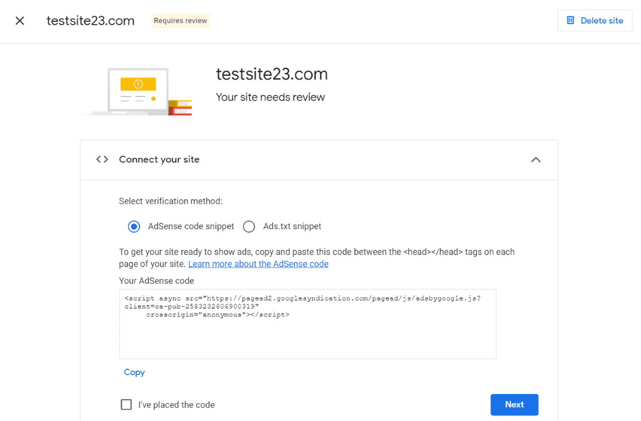The width and height of the screenshot is (641, 421).
Task: Click the upward chevron on Connect your site header
Action: click(x=535, y=160)
